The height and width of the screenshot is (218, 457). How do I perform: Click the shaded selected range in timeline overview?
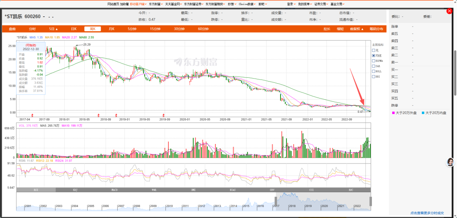click(323, 201)
